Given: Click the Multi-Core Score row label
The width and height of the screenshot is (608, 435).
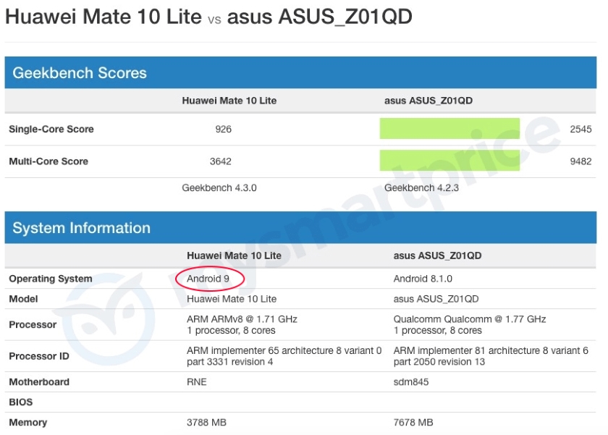Looking at the screenshot, I should (48, 161).
